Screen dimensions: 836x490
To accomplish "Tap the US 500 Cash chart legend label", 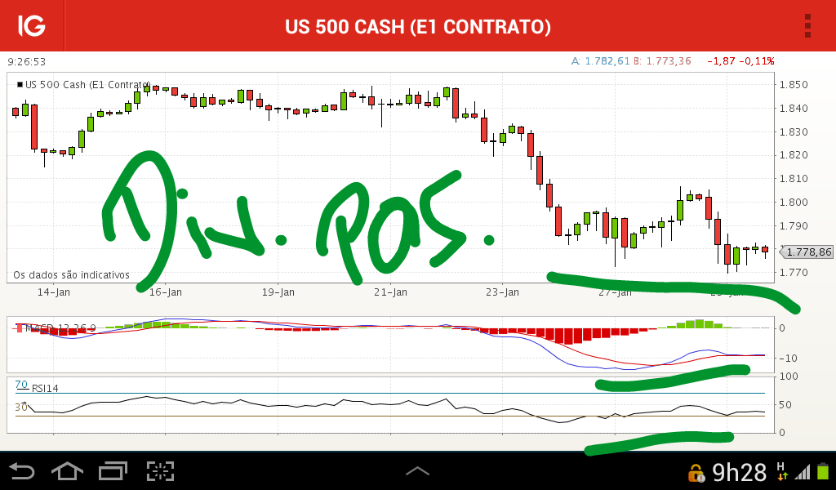I will [87, 85].
